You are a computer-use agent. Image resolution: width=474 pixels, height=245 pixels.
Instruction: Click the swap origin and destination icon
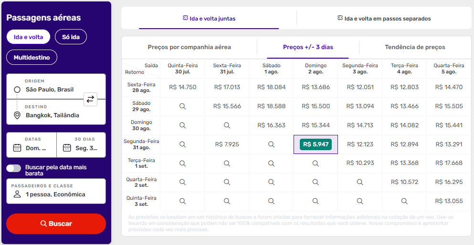coord(90,99)
